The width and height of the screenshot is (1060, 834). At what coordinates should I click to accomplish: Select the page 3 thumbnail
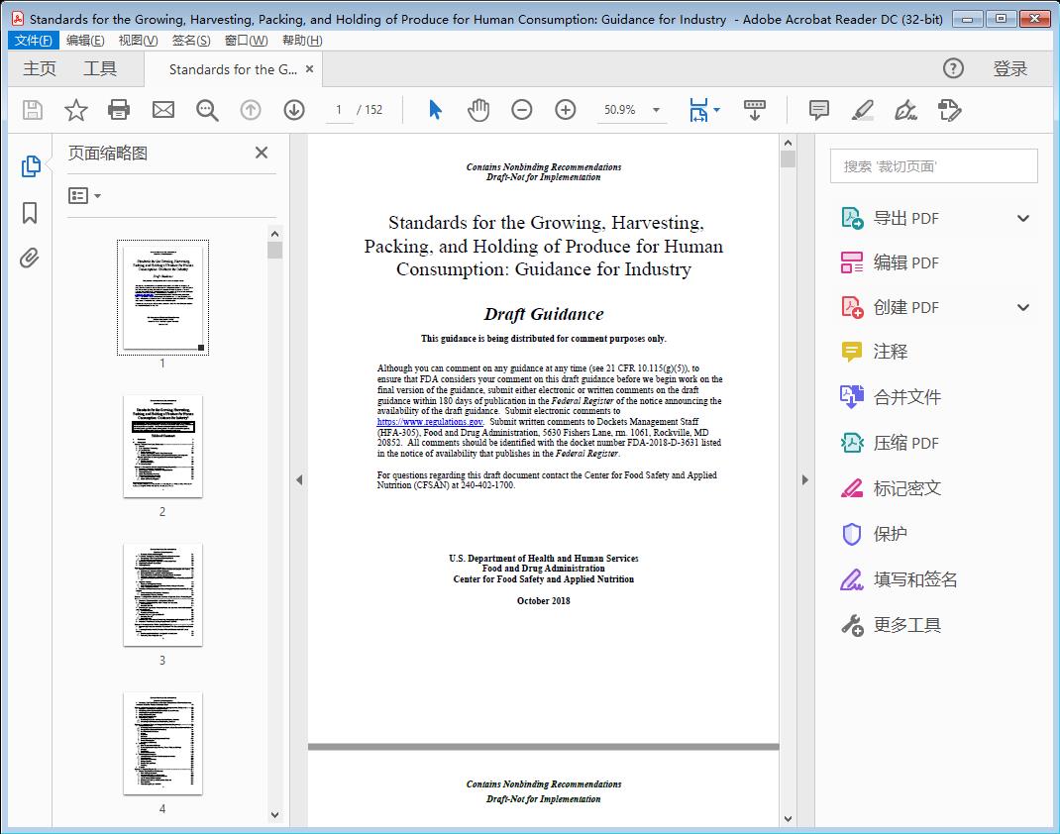pyautogui.click(x=162, y=594)
